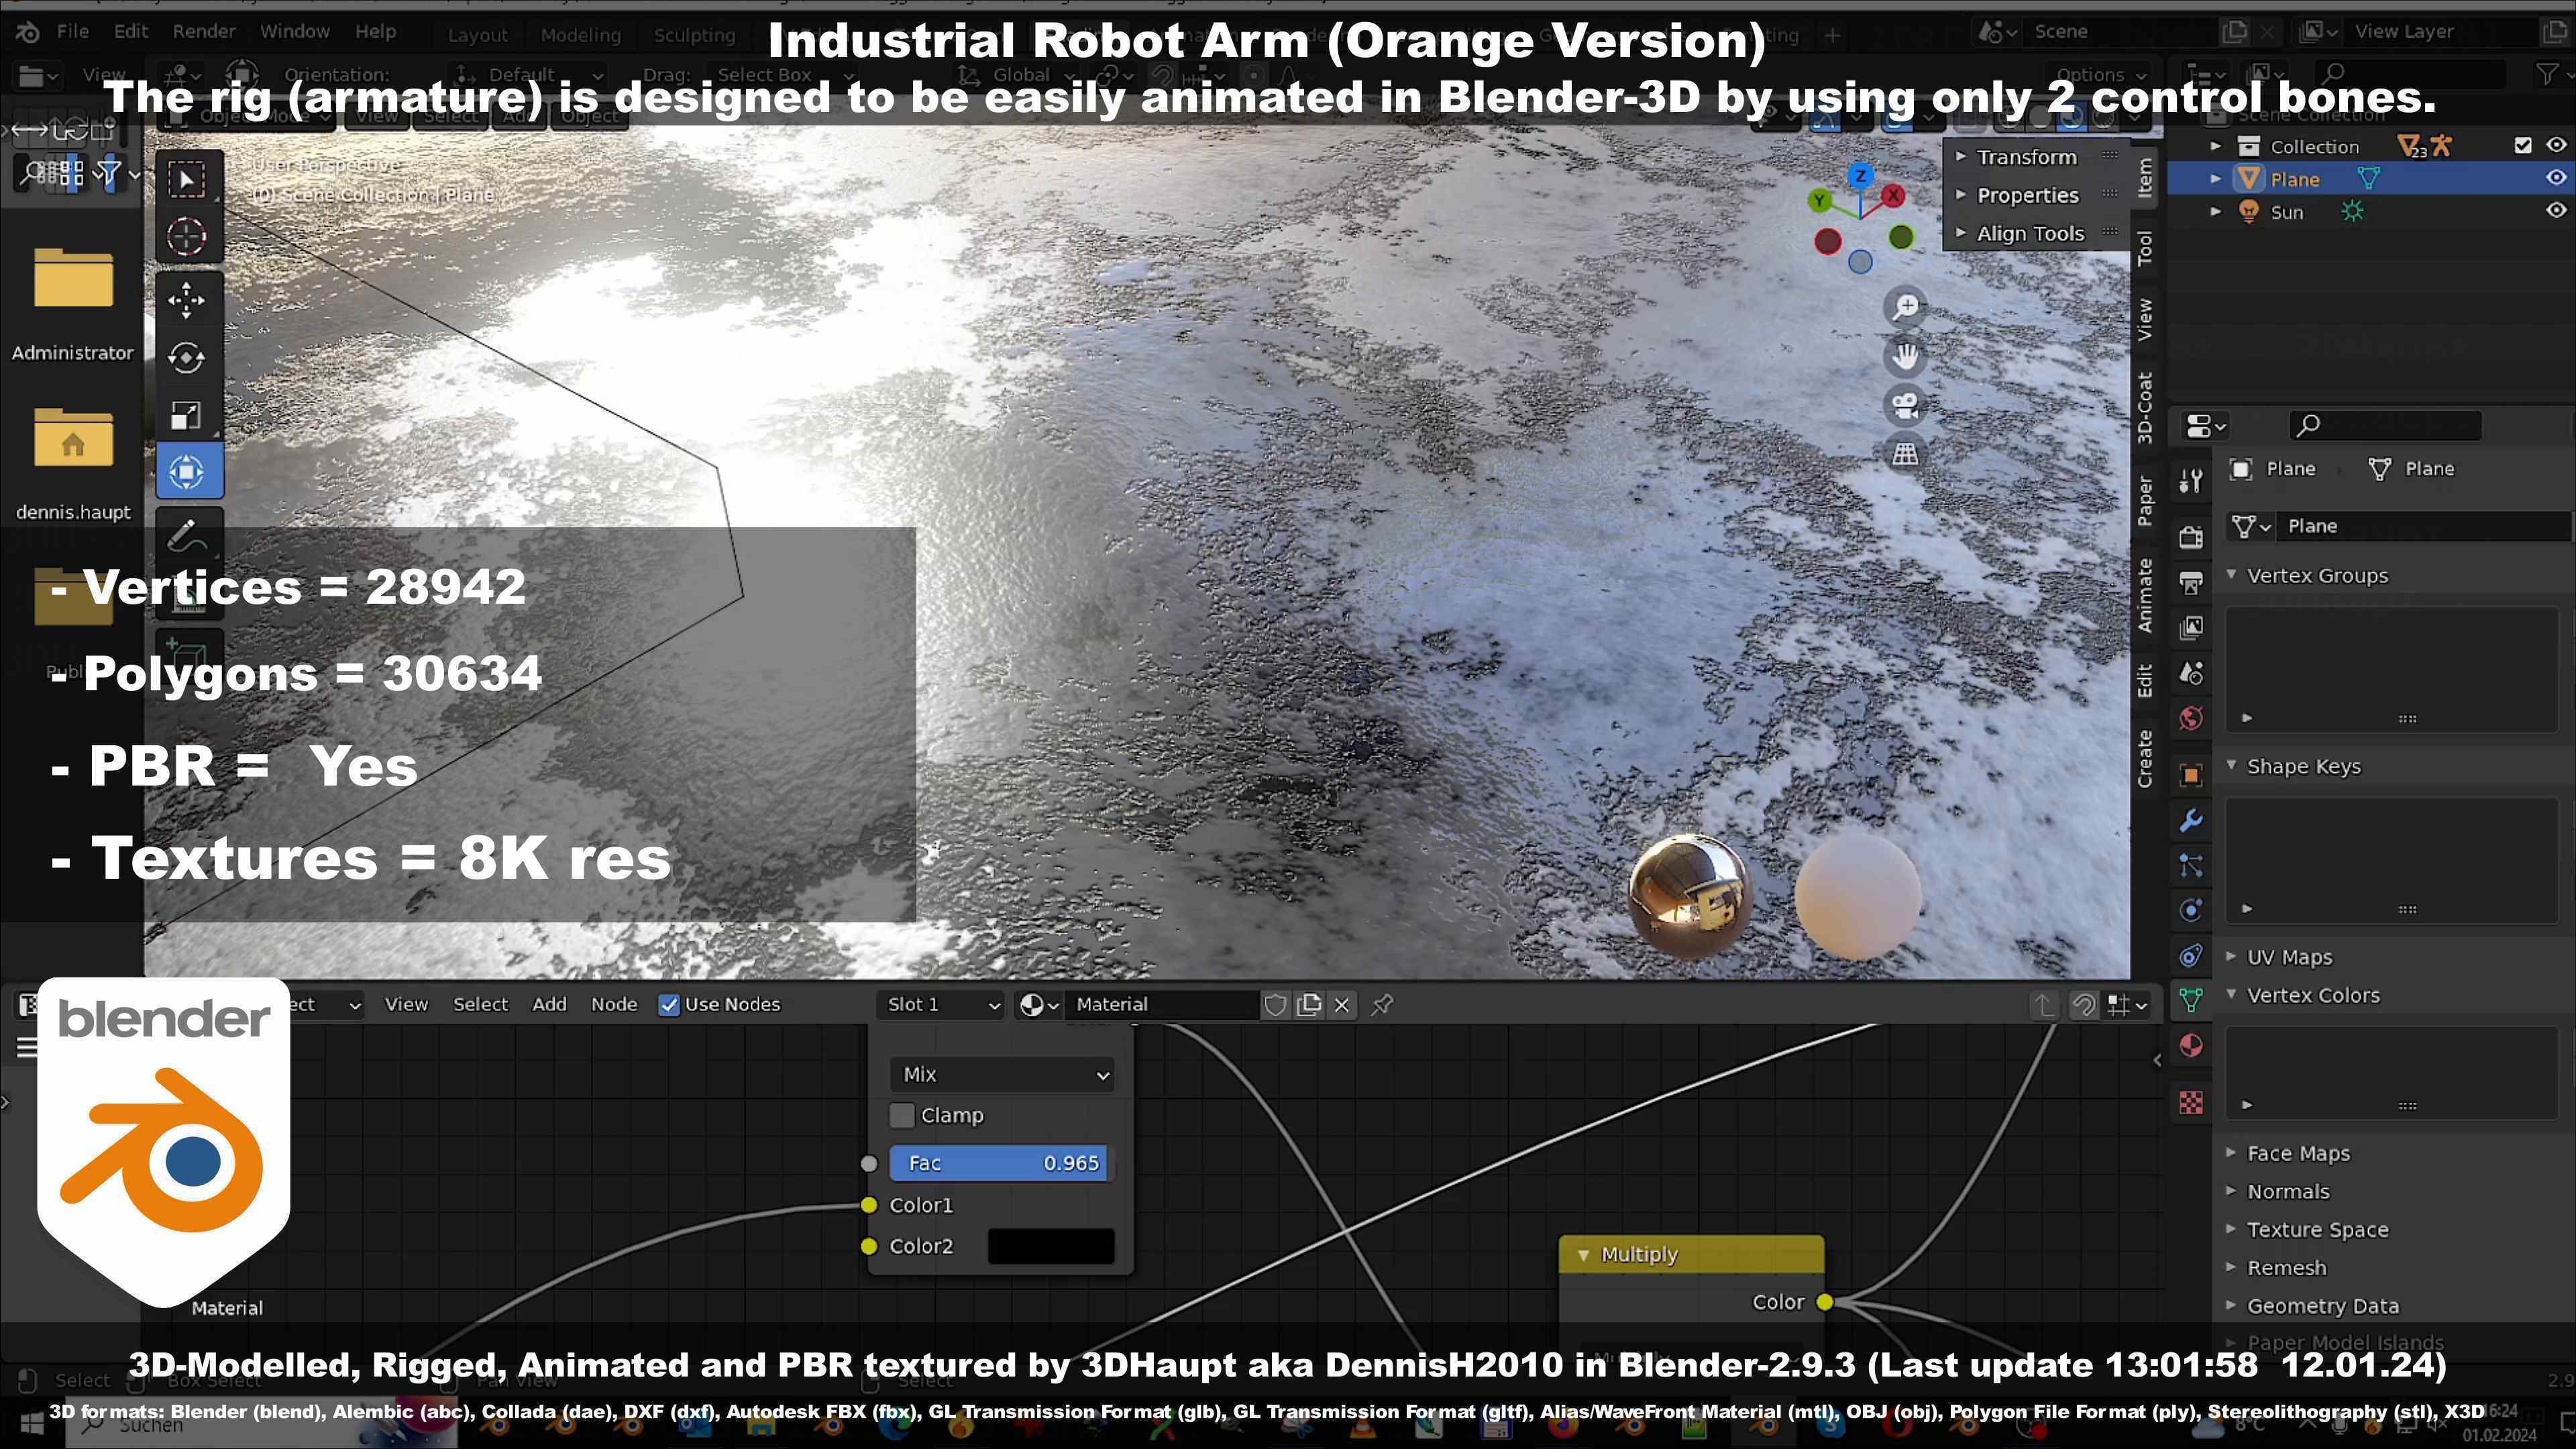Hide the Collection with its eye icon

tap(2556, 146)
